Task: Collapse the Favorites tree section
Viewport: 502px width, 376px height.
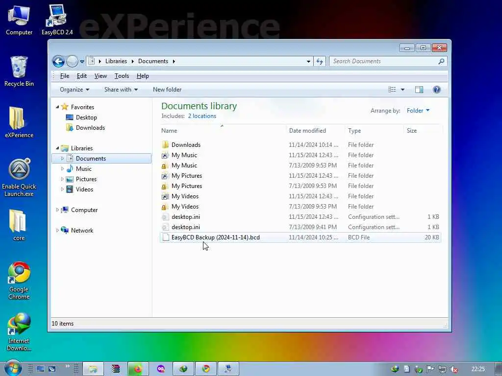Action: 57,107
